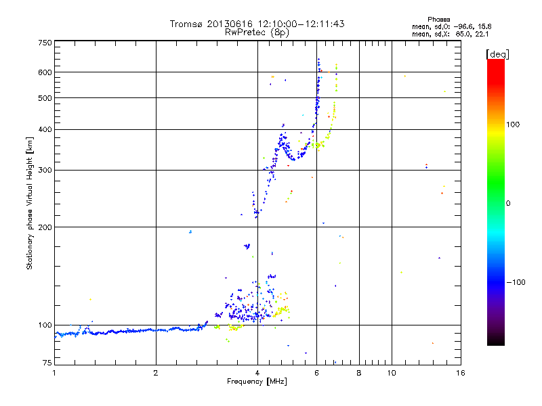Viewport: 542px width, 406px height.
Task: Click the 'mean, sd,O: -96.6, 15.8' text
Action: point(451,26)
